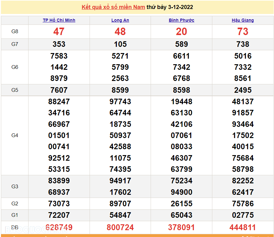
Task: Click the G8 number 48 under Long An
Action: [120, 31]
